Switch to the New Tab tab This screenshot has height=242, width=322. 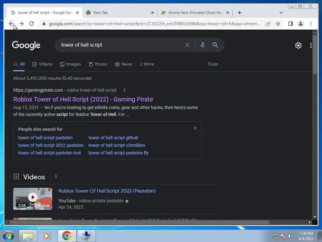click(120, 13)
